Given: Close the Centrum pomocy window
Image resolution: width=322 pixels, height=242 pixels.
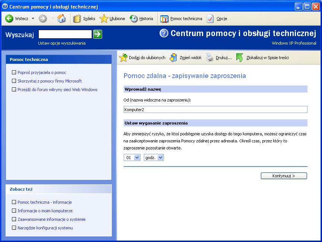Looking at the screenshot, I should pos(316,7).
